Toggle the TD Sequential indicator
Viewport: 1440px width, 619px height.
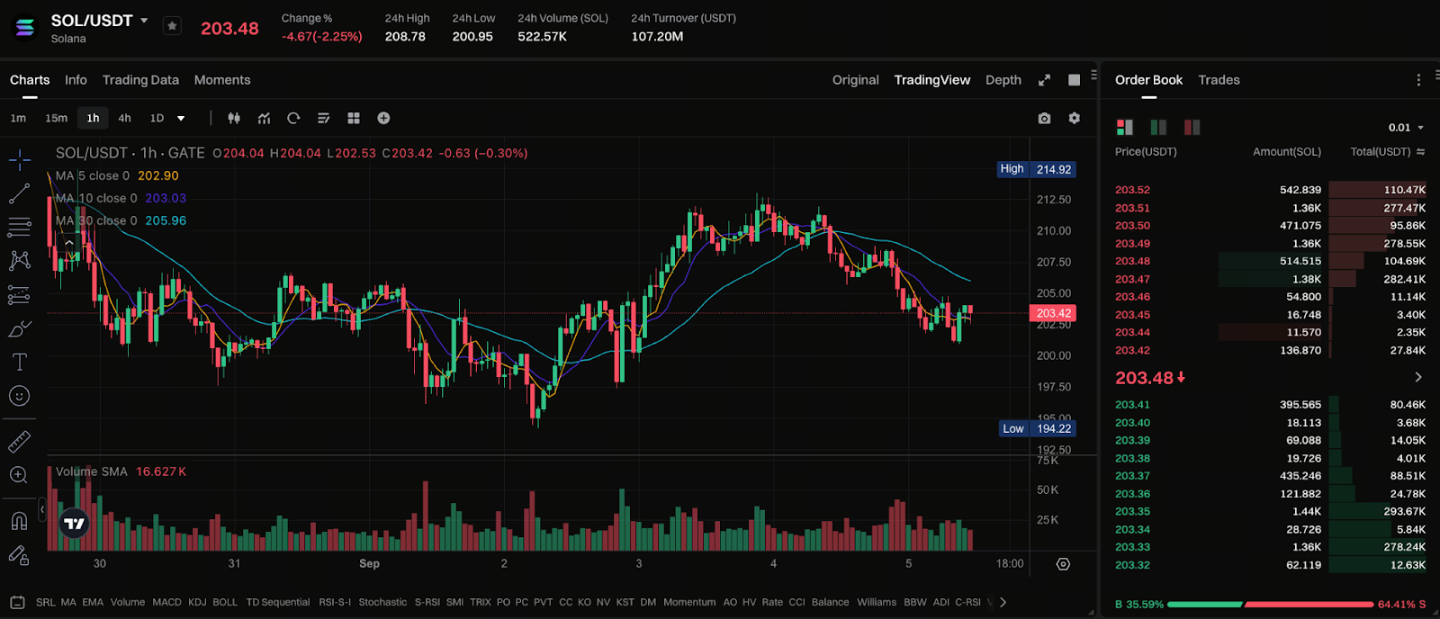278,602
